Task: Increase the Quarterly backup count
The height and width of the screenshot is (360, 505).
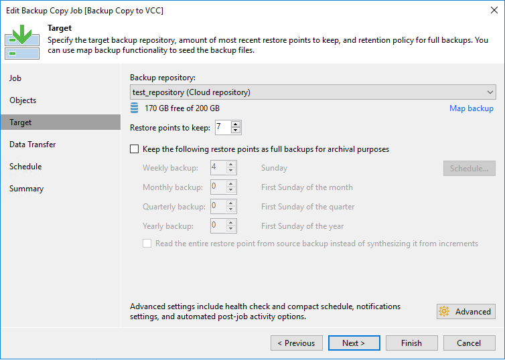Action: pos(231,203)
